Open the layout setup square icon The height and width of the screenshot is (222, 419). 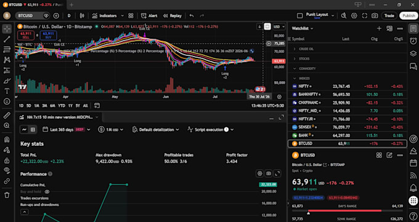[300, 16]
